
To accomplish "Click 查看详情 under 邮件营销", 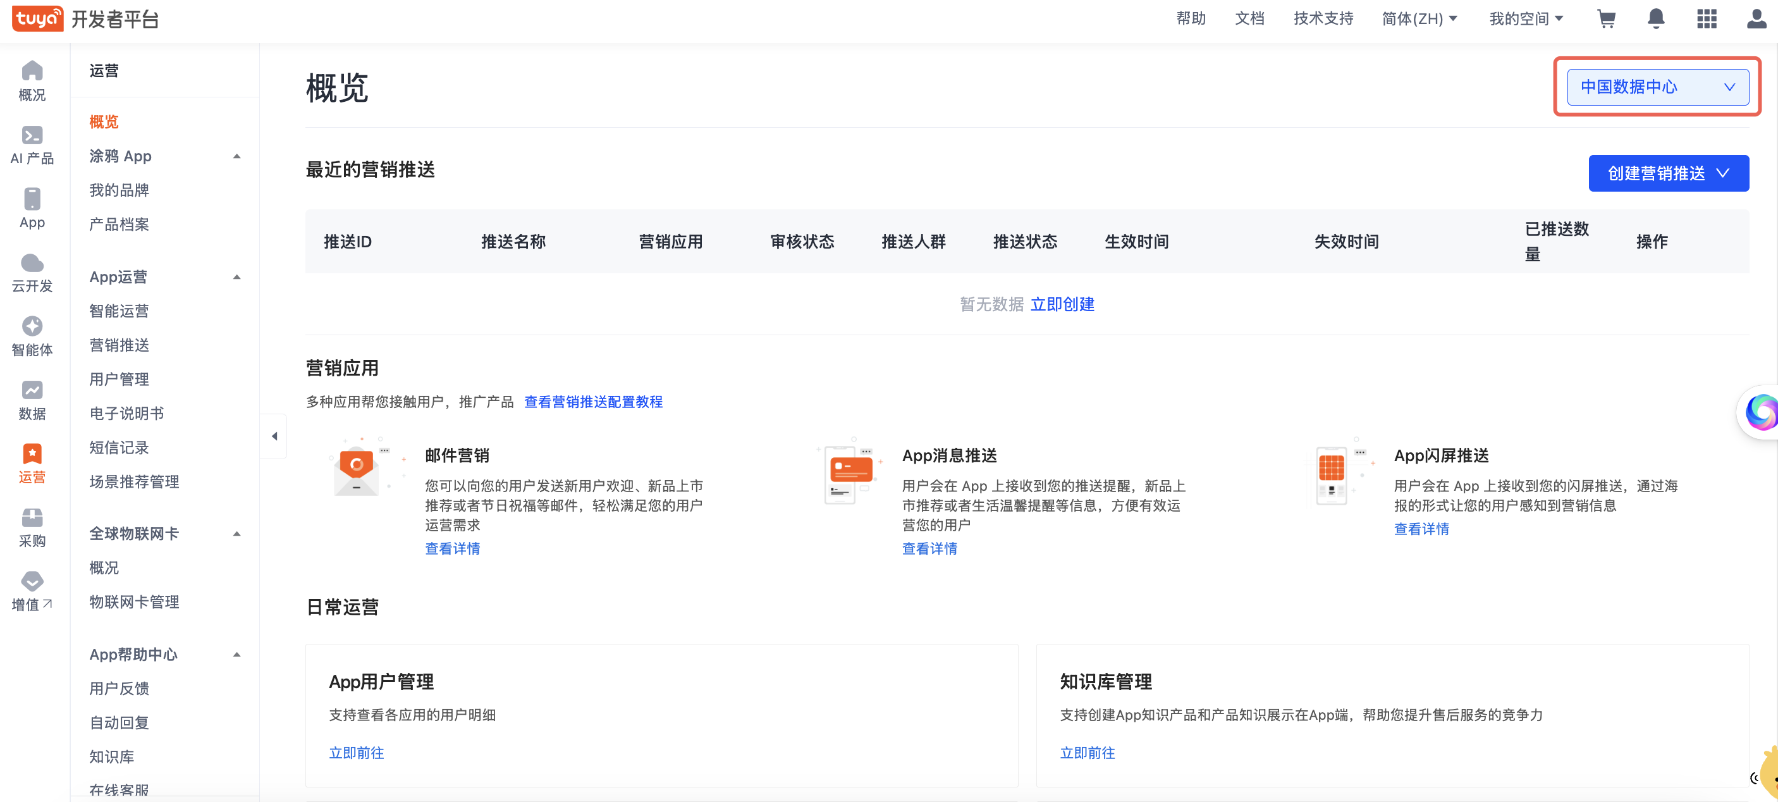I will (x=452, y=549).
